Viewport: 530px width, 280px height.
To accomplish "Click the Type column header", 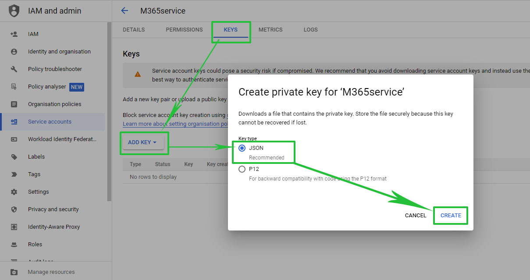I will pyautogui.click(x=135, y=164).
